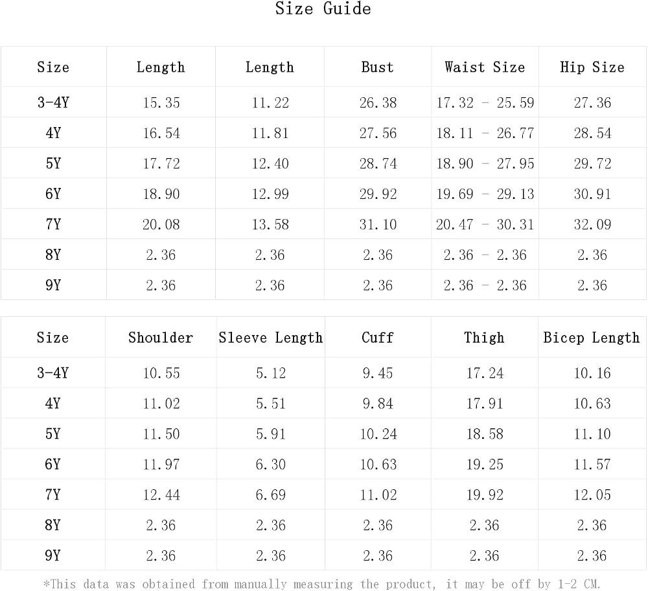Select the 5Y row in top table
Viewport: 648px width, 591px height.
click(x=323, y=163)
